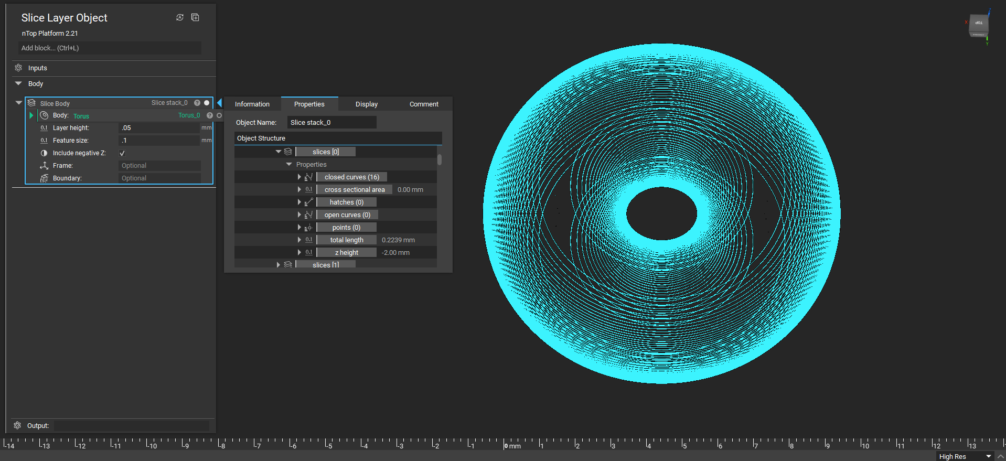Click the Include negative Z boolean icon

44,153
